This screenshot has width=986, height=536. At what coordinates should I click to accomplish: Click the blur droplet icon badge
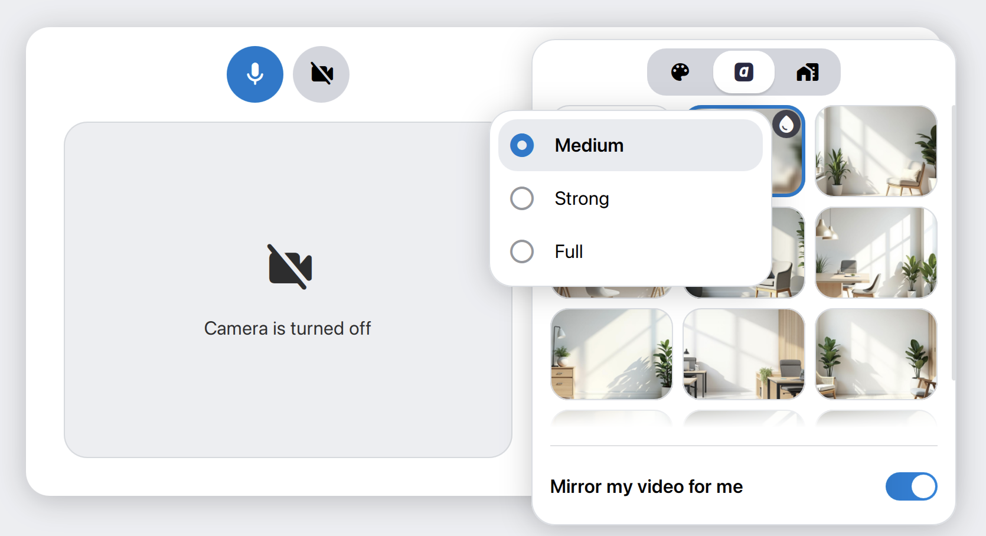click(786, 125)
